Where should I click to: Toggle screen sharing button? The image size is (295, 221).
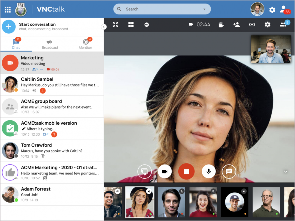click(x=145, y=172)
